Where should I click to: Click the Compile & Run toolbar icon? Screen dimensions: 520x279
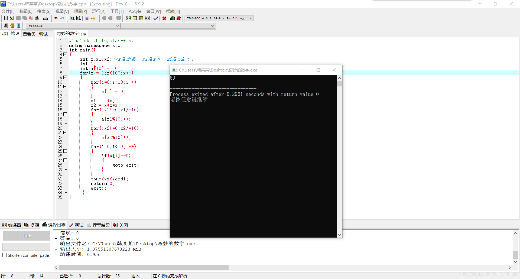click(x=141, y=18)
